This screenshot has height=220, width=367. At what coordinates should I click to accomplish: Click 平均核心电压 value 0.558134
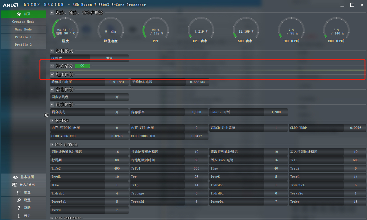(x=197, y=82)
